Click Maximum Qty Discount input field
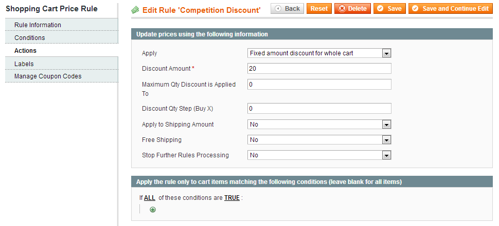This screenshot has width=499, height=226. (319, 85)
